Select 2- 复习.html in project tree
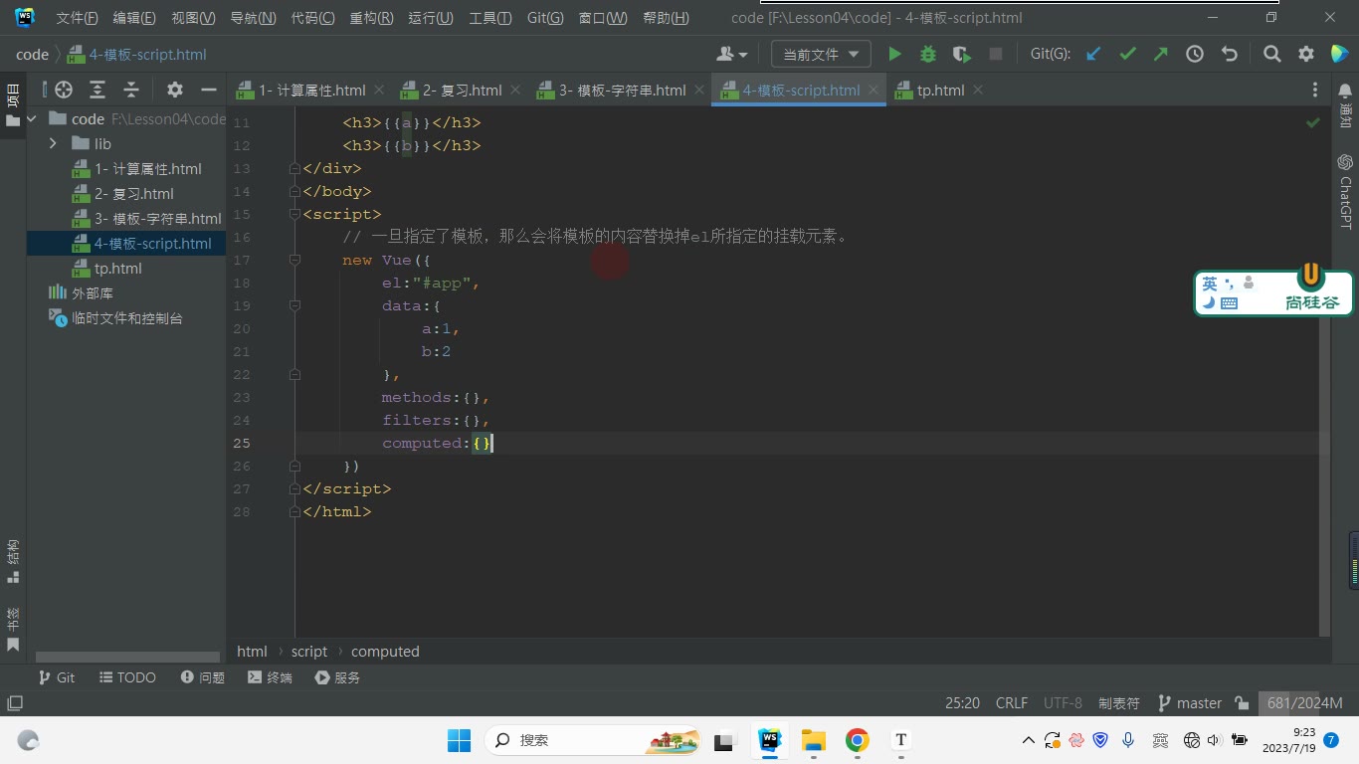Viewport: 1359px width, 764px height. 134,194
